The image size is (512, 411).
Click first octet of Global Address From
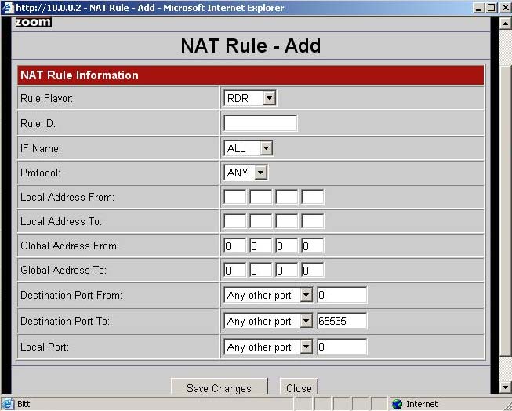pyautogui.click(x=234, y=246)
